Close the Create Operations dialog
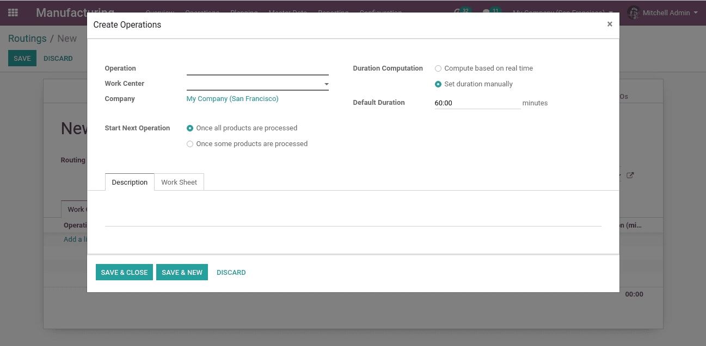Image resolution: width=706 pixels, height=346 pixels. point(610,24)
